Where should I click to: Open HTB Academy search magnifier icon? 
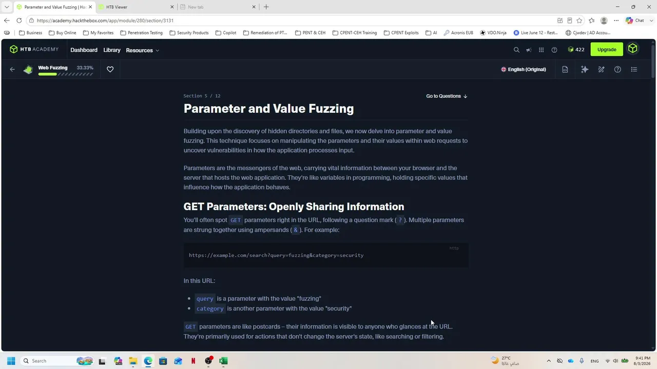point(516,50)
